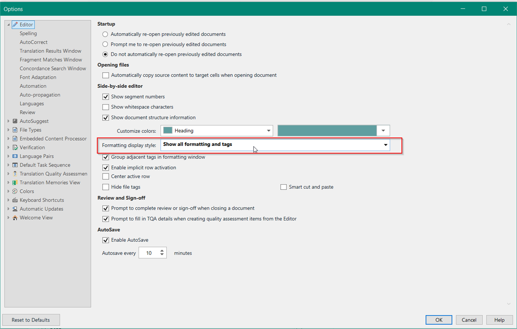517x329 pixels.
Task: Open the color picker dropdown arrow
Action: tap(383, 130)
